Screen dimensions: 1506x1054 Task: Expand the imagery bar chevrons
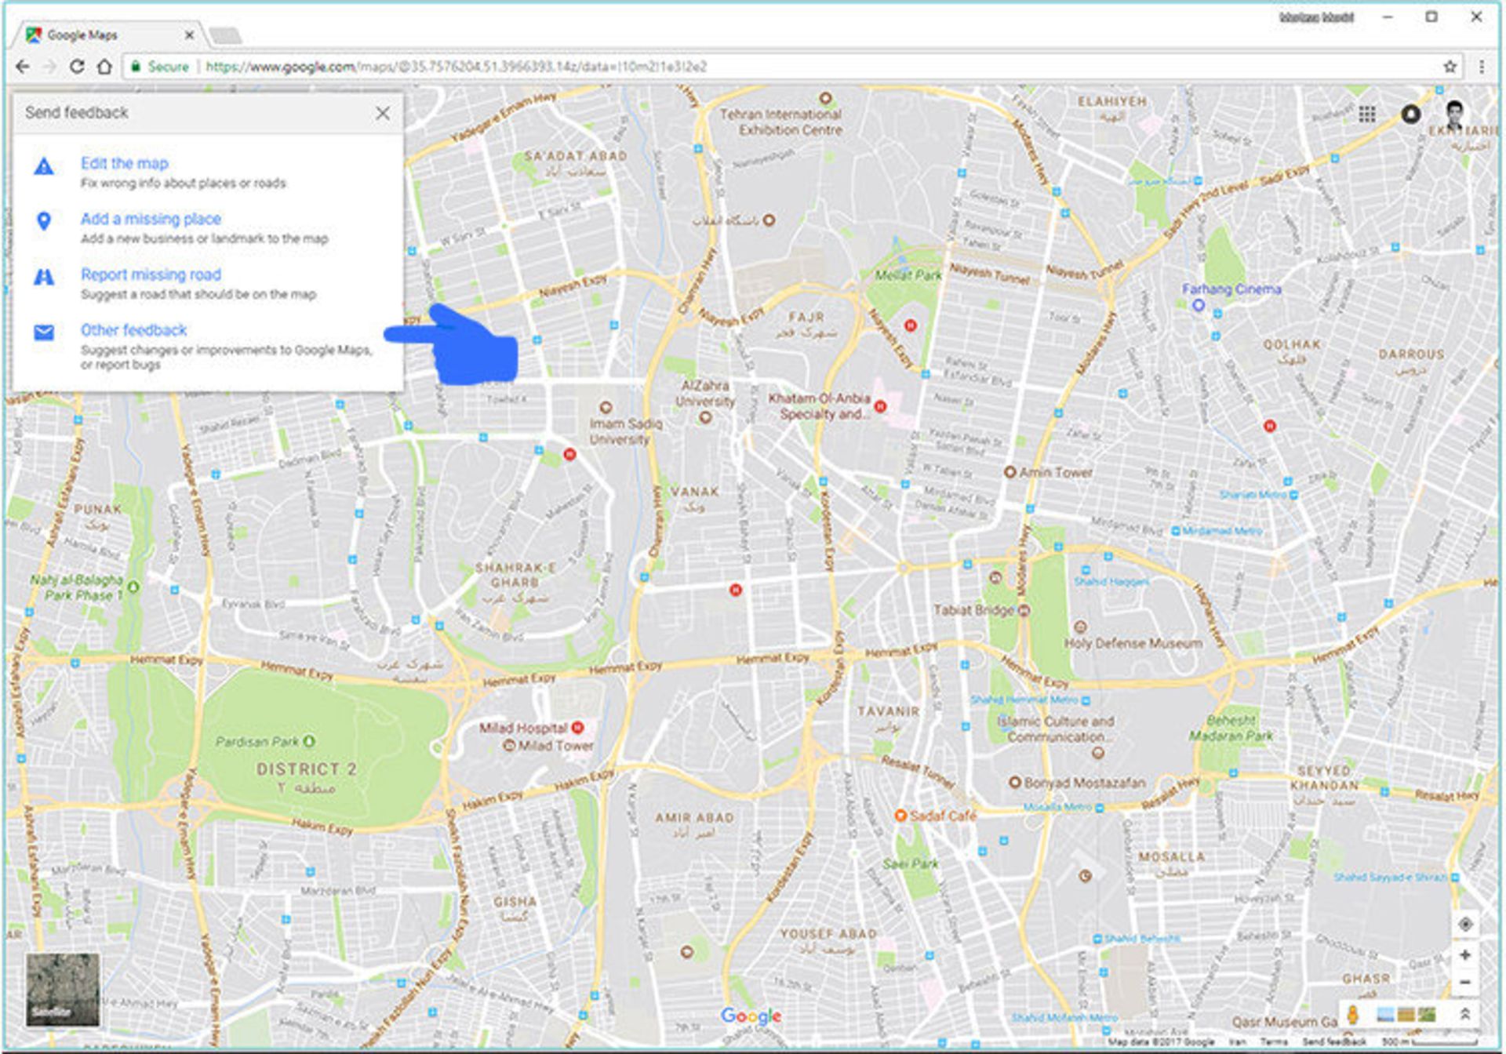1465,1014
